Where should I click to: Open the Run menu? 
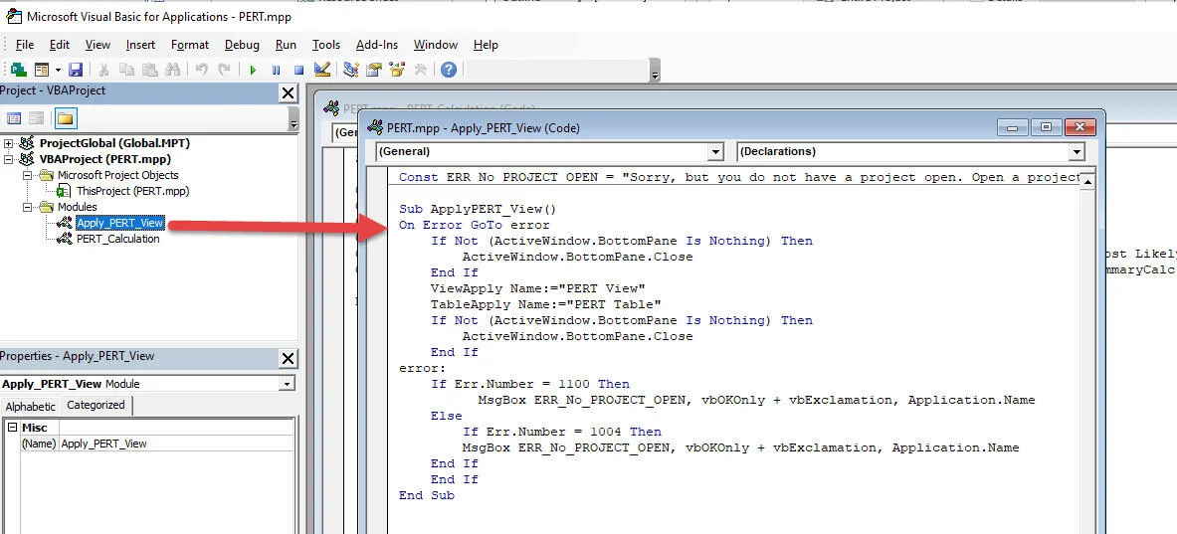(x=286, y=45)
